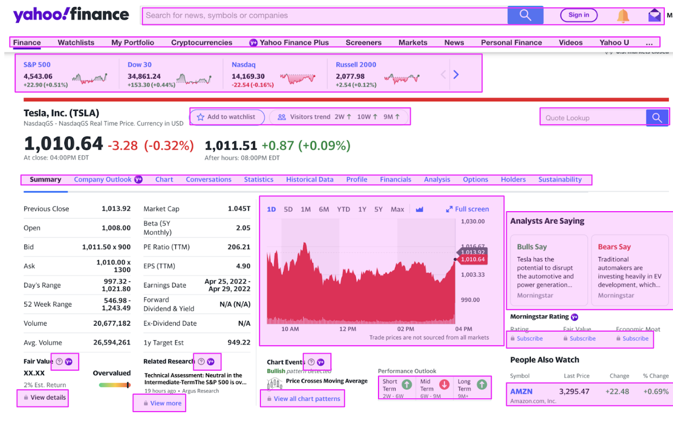Click the Sign in button
Image resolution: width=673 pixels, height=423 pixels.
pyautogui.click(x=579, y=15)
